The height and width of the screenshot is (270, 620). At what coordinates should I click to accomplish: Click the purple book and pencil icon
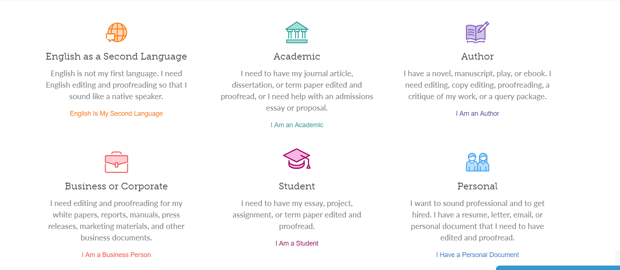pos(477,32)
